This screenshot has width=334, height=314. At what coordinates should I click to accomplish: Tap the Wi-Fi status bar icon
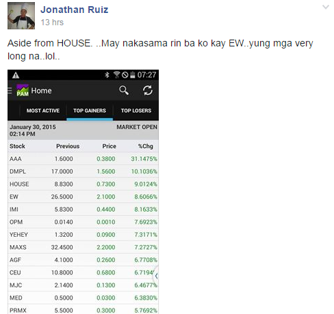click(x=116, y=75)
